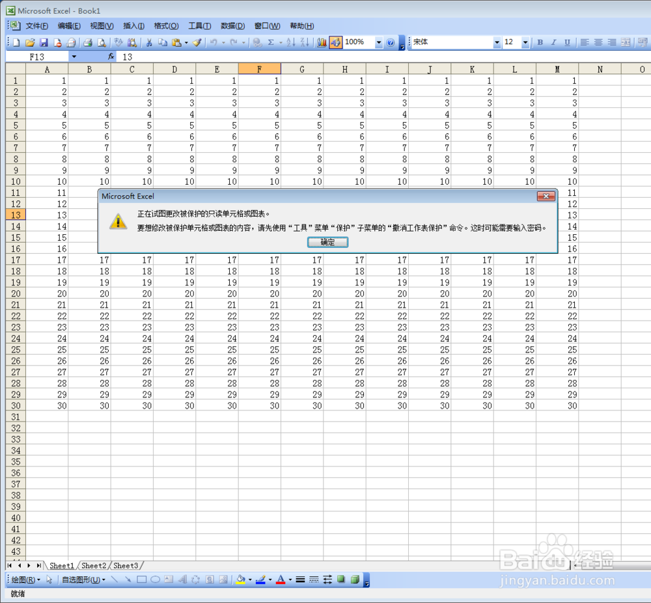Cut selection with the scissors icon
This screenshot has width=651, height=603.
point(149,42)
